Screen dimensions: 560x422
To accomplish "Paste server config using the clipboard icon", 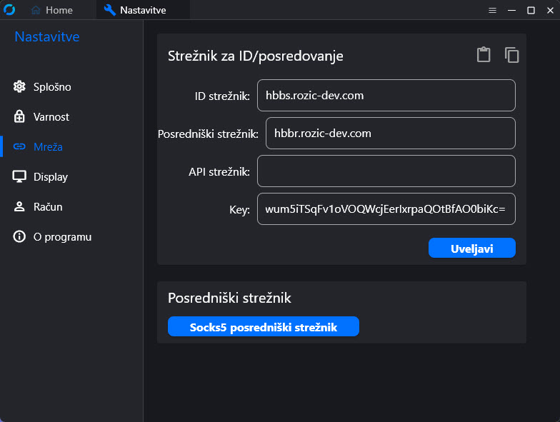I will (x=484, y=55).
